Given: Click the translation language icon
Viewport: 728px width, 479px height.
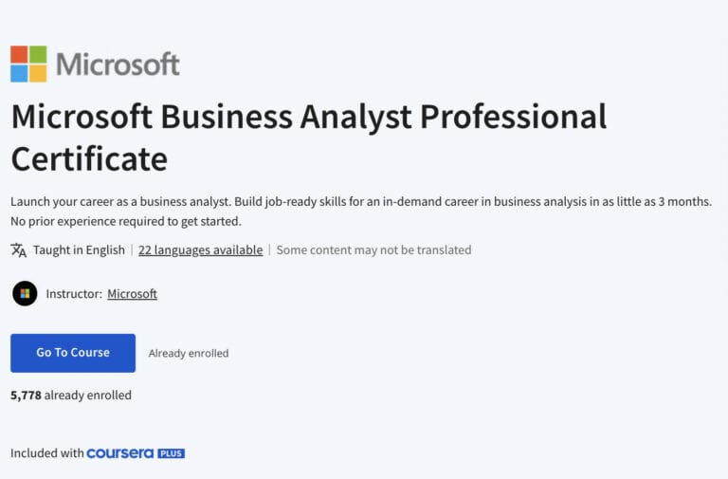Looking at the screenshot, I should pos(19,250).
